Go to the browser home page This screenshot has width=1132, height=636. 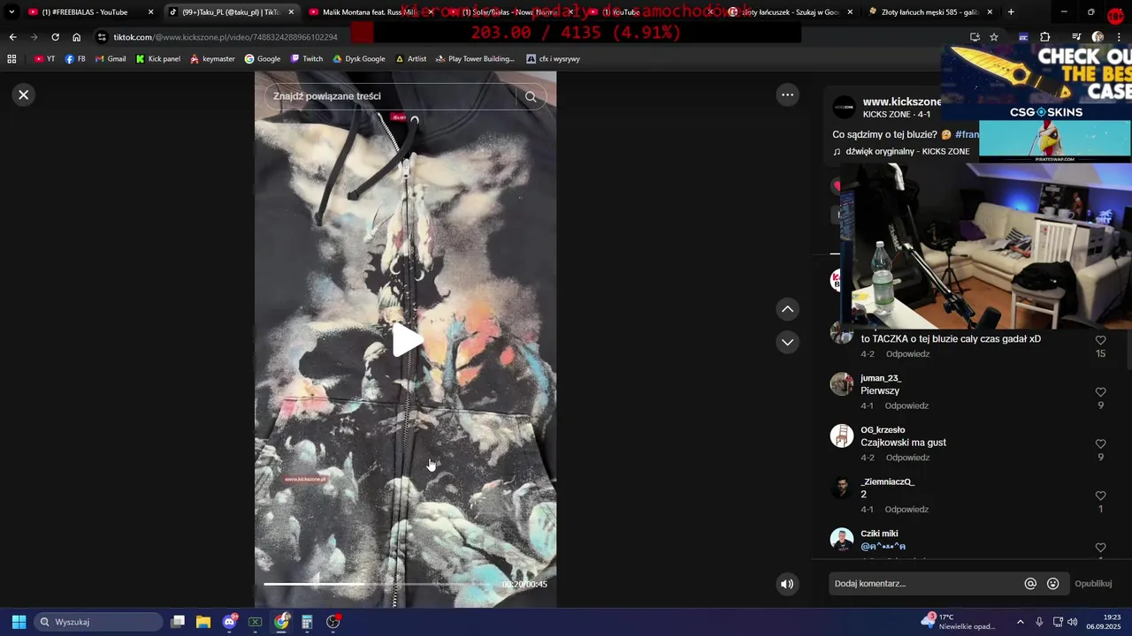pos(77,37)
